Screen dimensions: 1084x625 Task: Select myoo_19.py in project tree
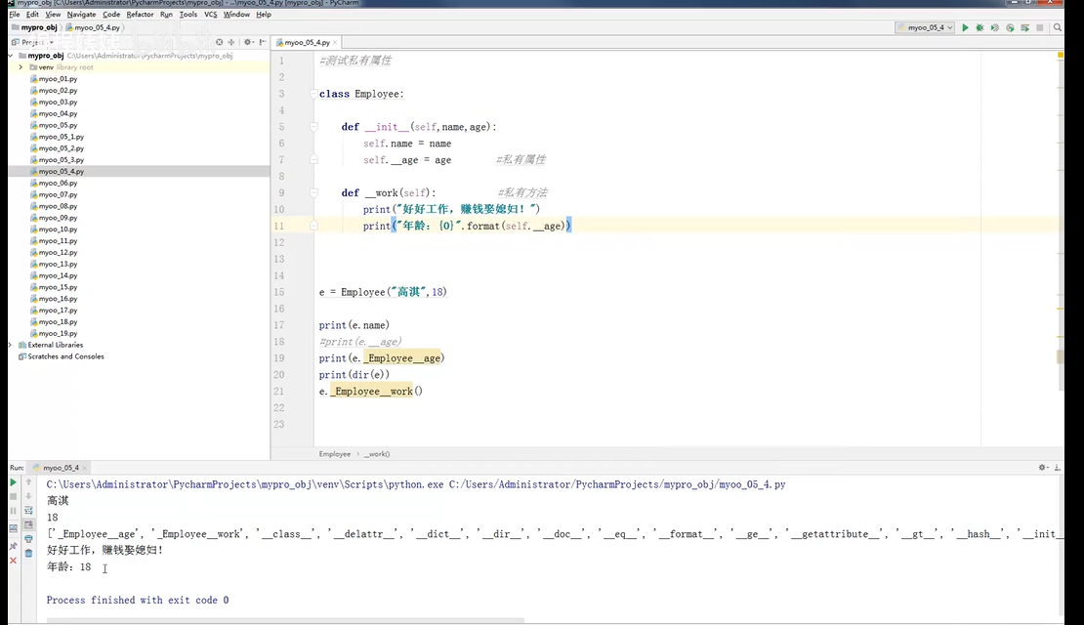(x=58, y=333)
